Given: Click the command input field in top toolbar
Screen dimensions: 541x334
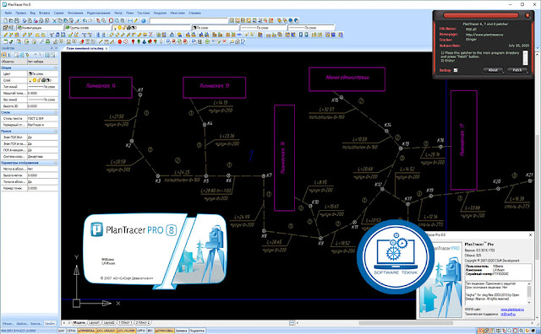Looking at the screenshot, I should [189, 20].
